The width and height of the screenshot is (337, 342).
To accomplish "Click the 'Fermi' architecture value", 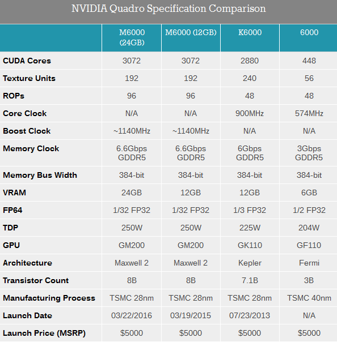I will tap(309, 263).
